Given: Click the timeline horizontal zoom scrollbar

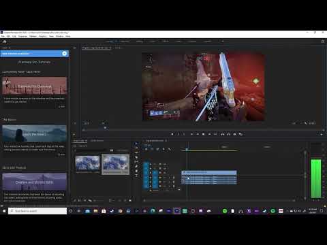Looking at the screenshot, I should click(x=219, y=201).
